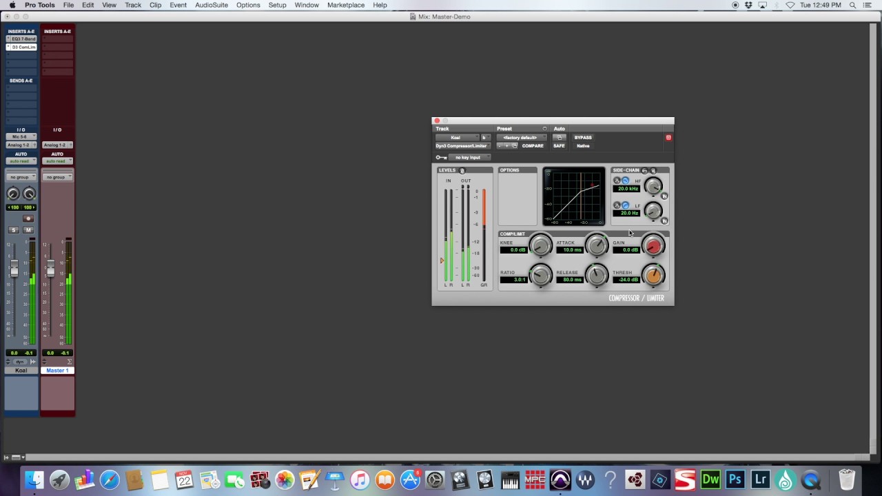The width and height of the screenshot is (882, 496).
Task: Select LF band-pass filter shape icon
Action: [x=617, y=205]
